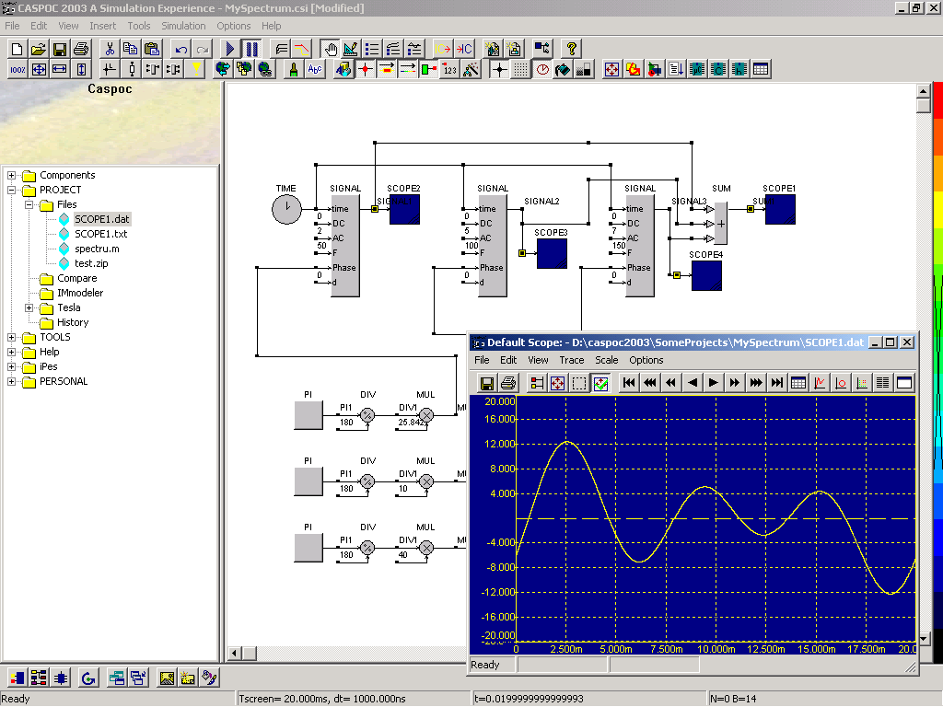
Task: Click the scope data table icon
Action: click(798, 383)
